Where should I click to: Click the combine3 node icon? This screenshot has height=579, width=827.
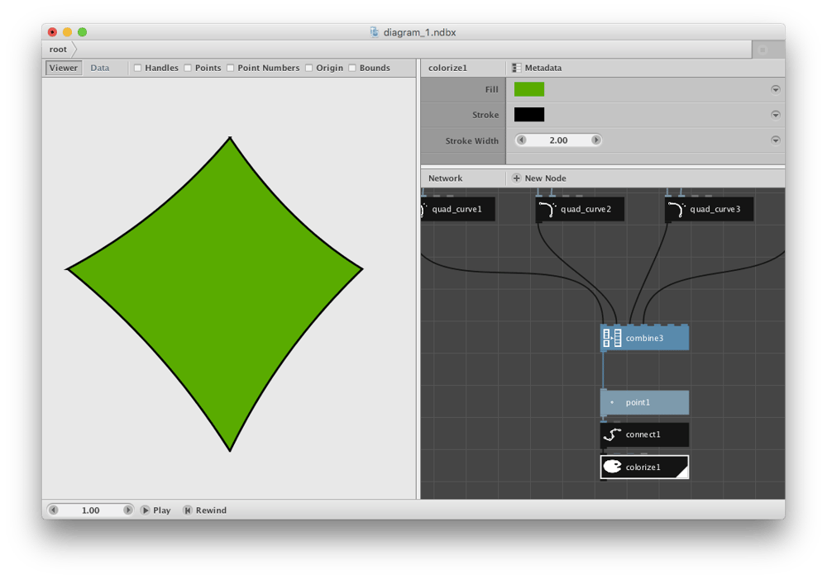point(612,338)
